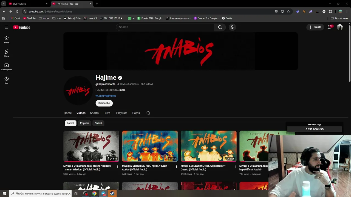
Task: Expand channel description with more
Action: [121, 90]
